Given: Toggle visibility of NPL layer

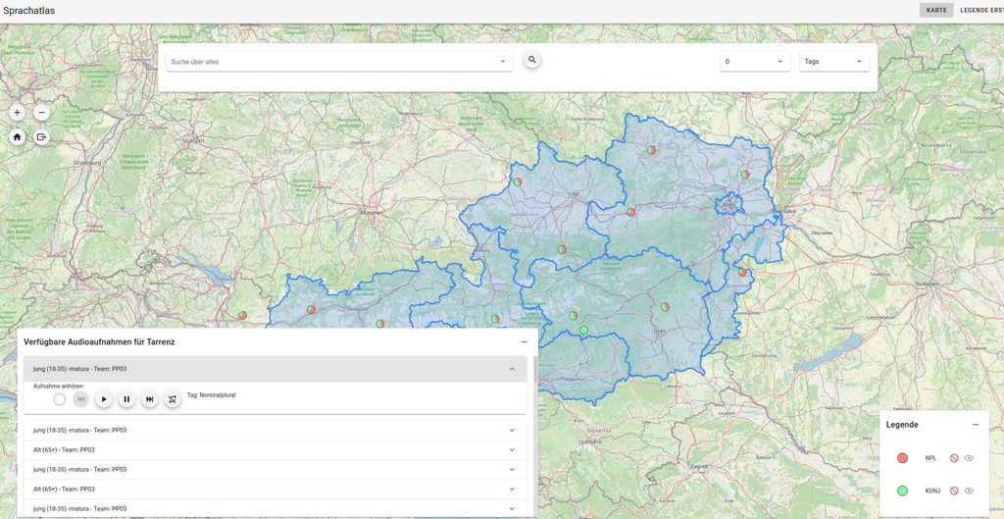Looking at the screenshot, I should tap(969, 458).
